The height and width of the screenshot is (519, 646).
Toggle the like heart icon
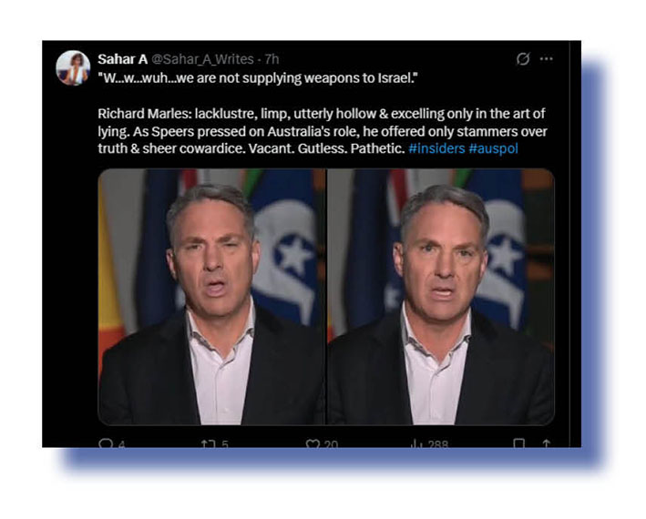tap(313, 443)
